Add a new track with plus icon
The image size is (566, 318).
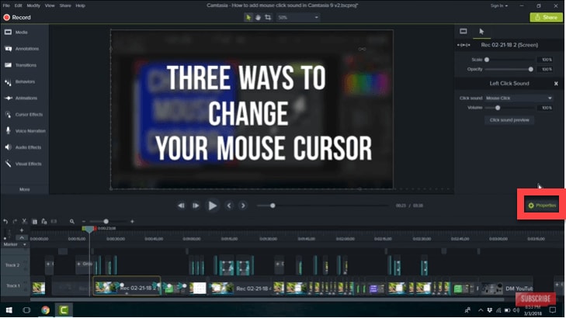pos(22,230)
